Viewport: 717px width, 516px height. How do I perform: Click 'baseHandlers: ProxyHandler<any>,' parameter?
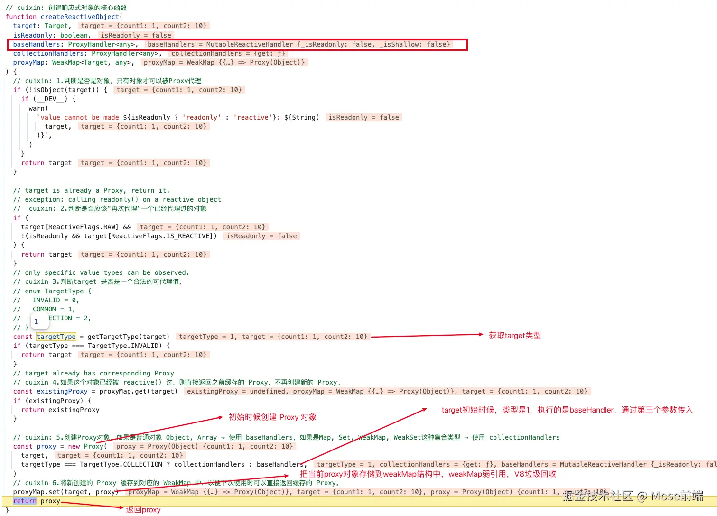pos(76,44)
